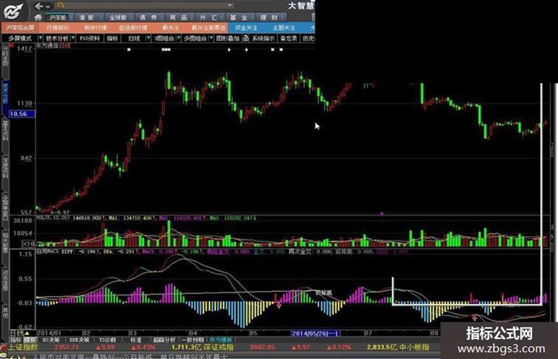Expand the search box dropdown arrow
Screen dimensions: 558x359
[x=230, y=5]
